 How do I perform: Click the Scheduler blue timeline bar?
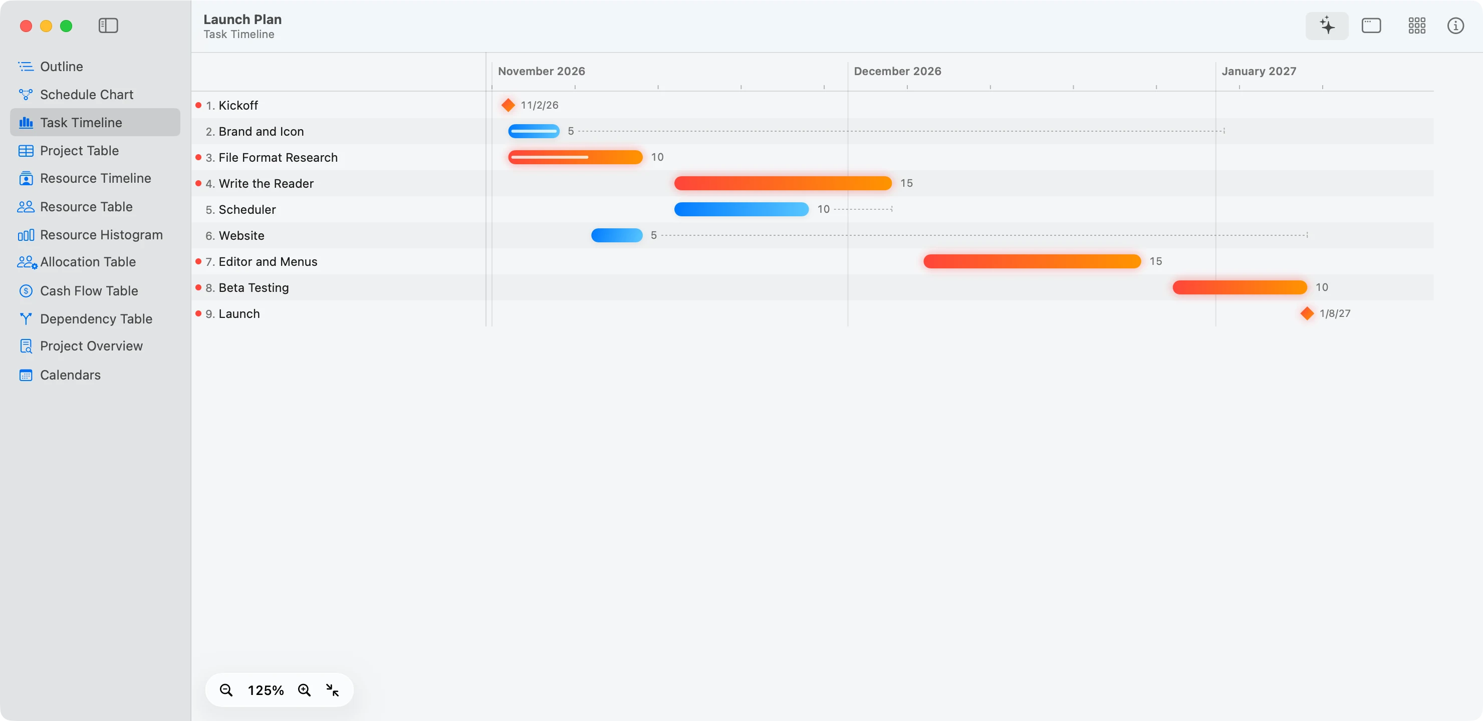741,209
